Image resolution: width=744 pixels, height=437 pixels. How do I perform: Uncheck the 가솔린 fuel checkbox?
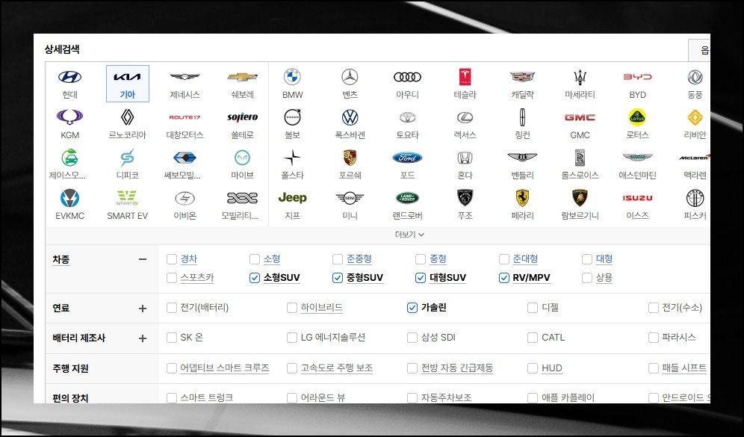pos(412,308)
